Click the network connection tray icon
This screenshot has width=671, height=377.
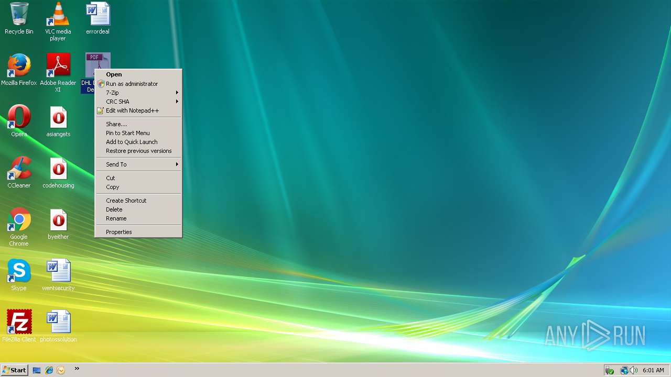coord(624,370)
